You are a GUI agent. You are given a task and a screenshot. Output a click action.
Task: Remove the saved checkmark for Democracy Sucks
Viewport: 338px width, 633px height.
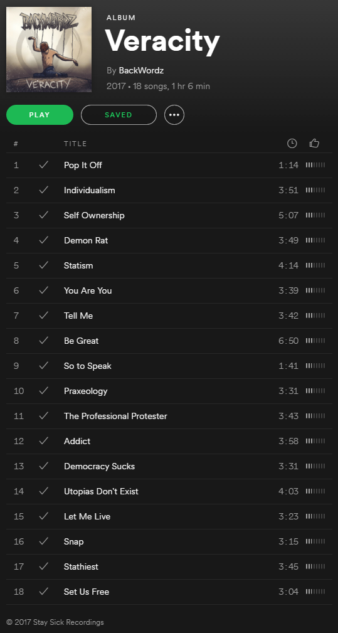tap(43, 466)
